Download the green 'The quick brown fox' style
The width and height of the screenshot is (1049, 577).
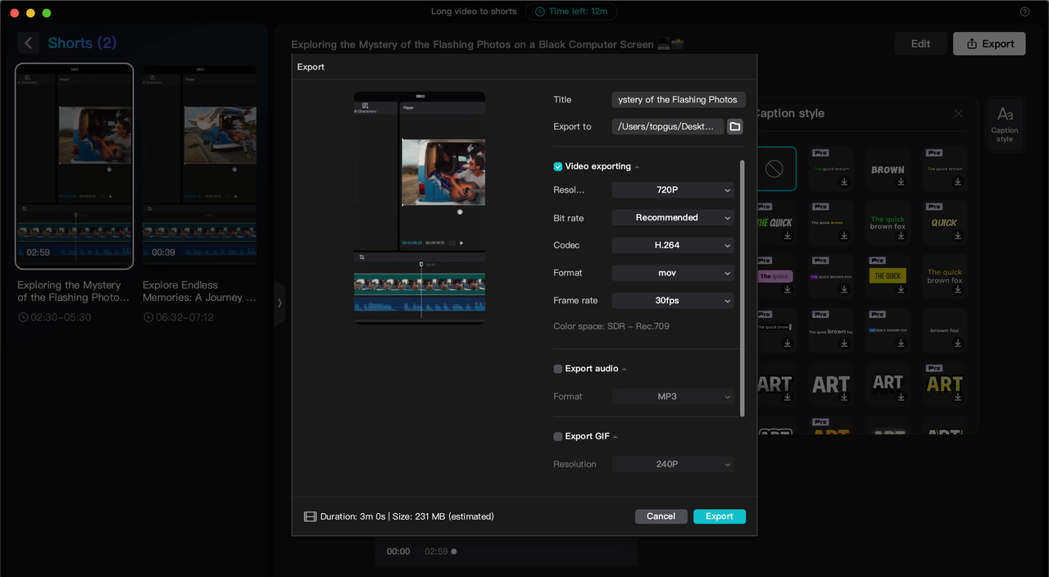point(901,236)
